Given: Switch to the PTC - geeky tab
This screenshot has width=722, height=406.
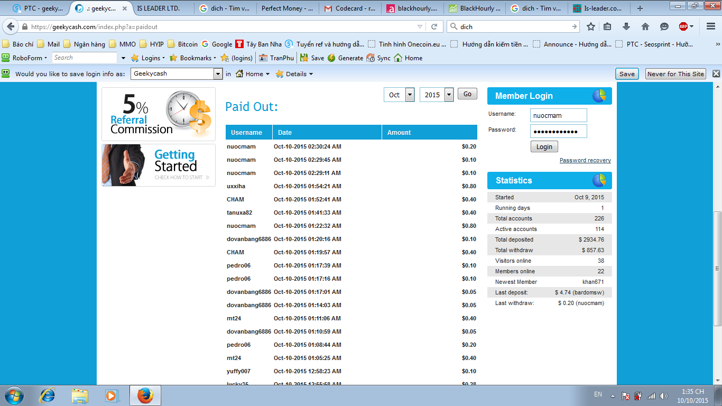Looking at the screenshot, I should click(38, 8).
